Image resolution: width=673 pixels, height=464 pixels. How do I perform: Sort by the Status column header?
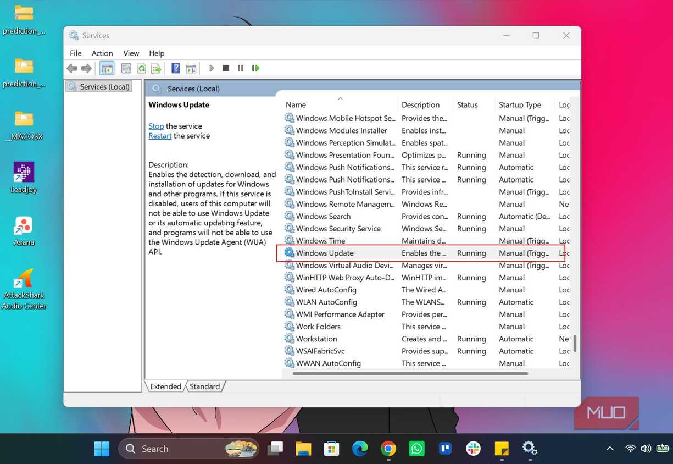pos(474,104)
